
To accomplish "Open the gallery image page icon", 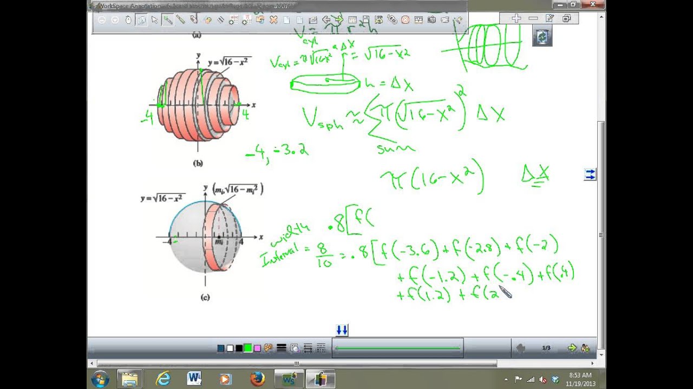I will (312, 20).
